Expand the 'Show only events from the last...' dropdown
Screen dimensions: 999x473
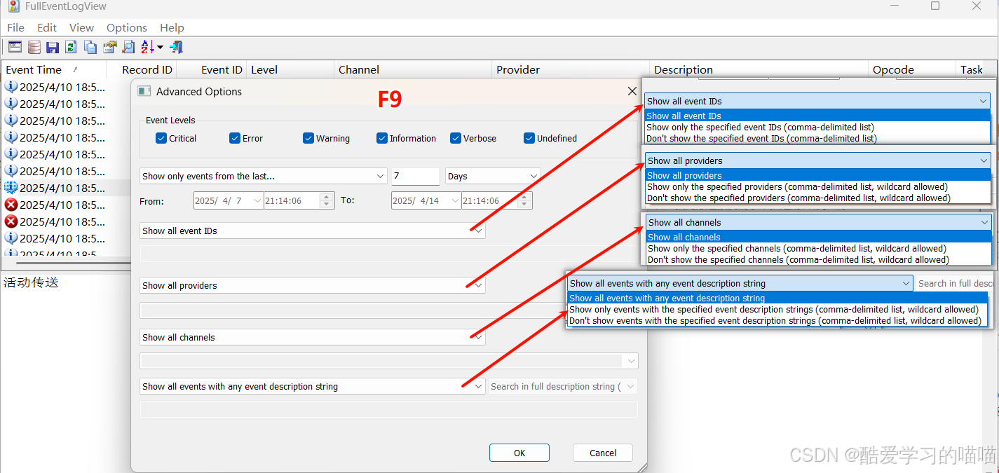[x=380, y=176]
